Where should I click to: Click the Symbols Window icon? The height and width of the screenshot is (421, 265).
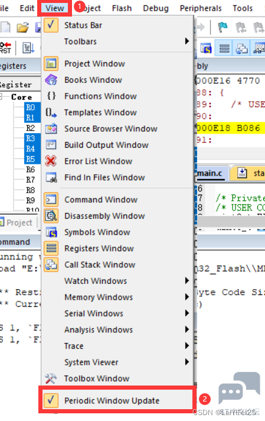point(51,232)
